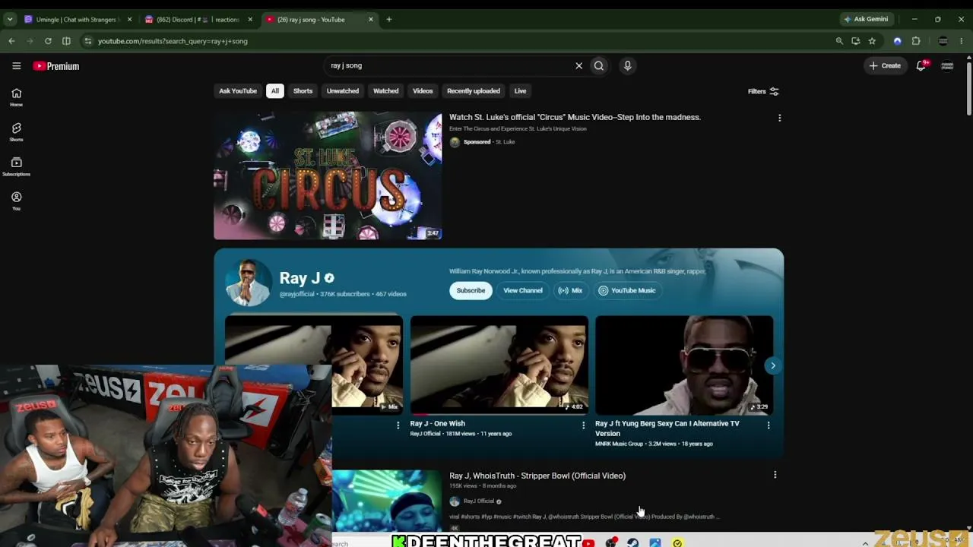Clear the search query with the X
The image size is (973, 547).
point(578,65)
